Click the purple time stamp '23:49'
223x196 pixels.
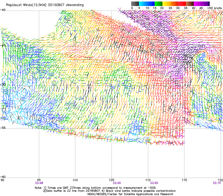coord(117,183)
